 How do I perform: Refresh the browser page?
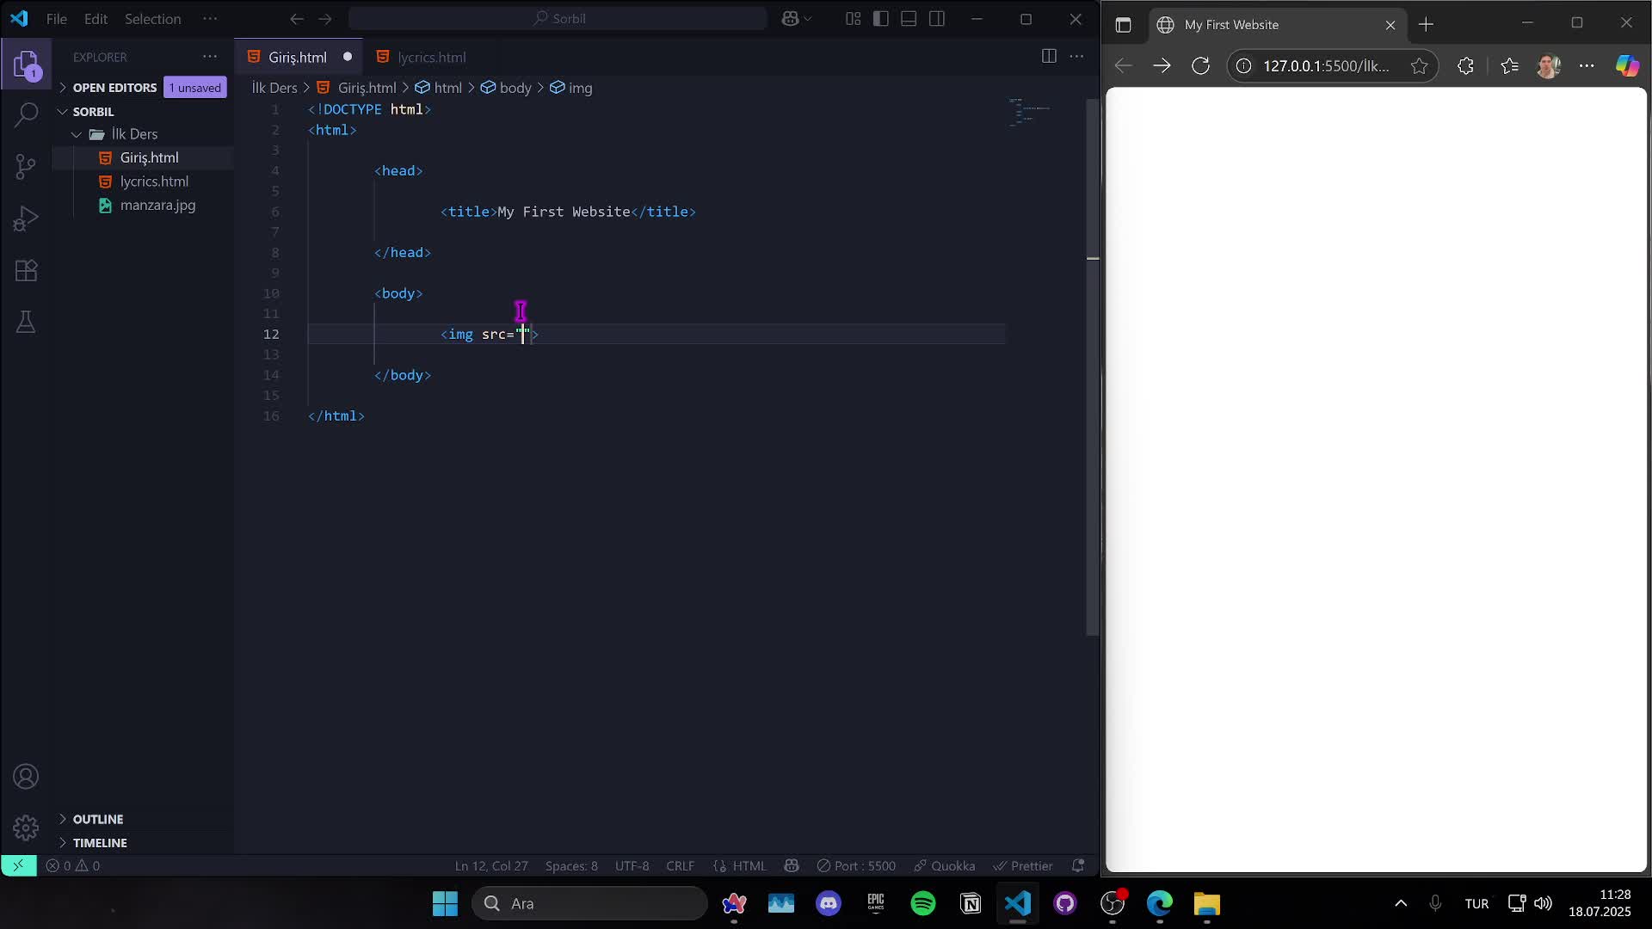tap(1200, 65)
